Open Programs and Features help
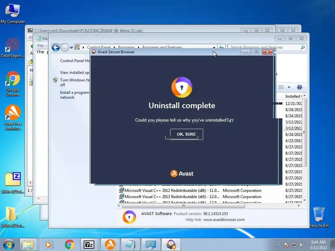The height and width of the screenshot is (251, 335). point(300,87)
